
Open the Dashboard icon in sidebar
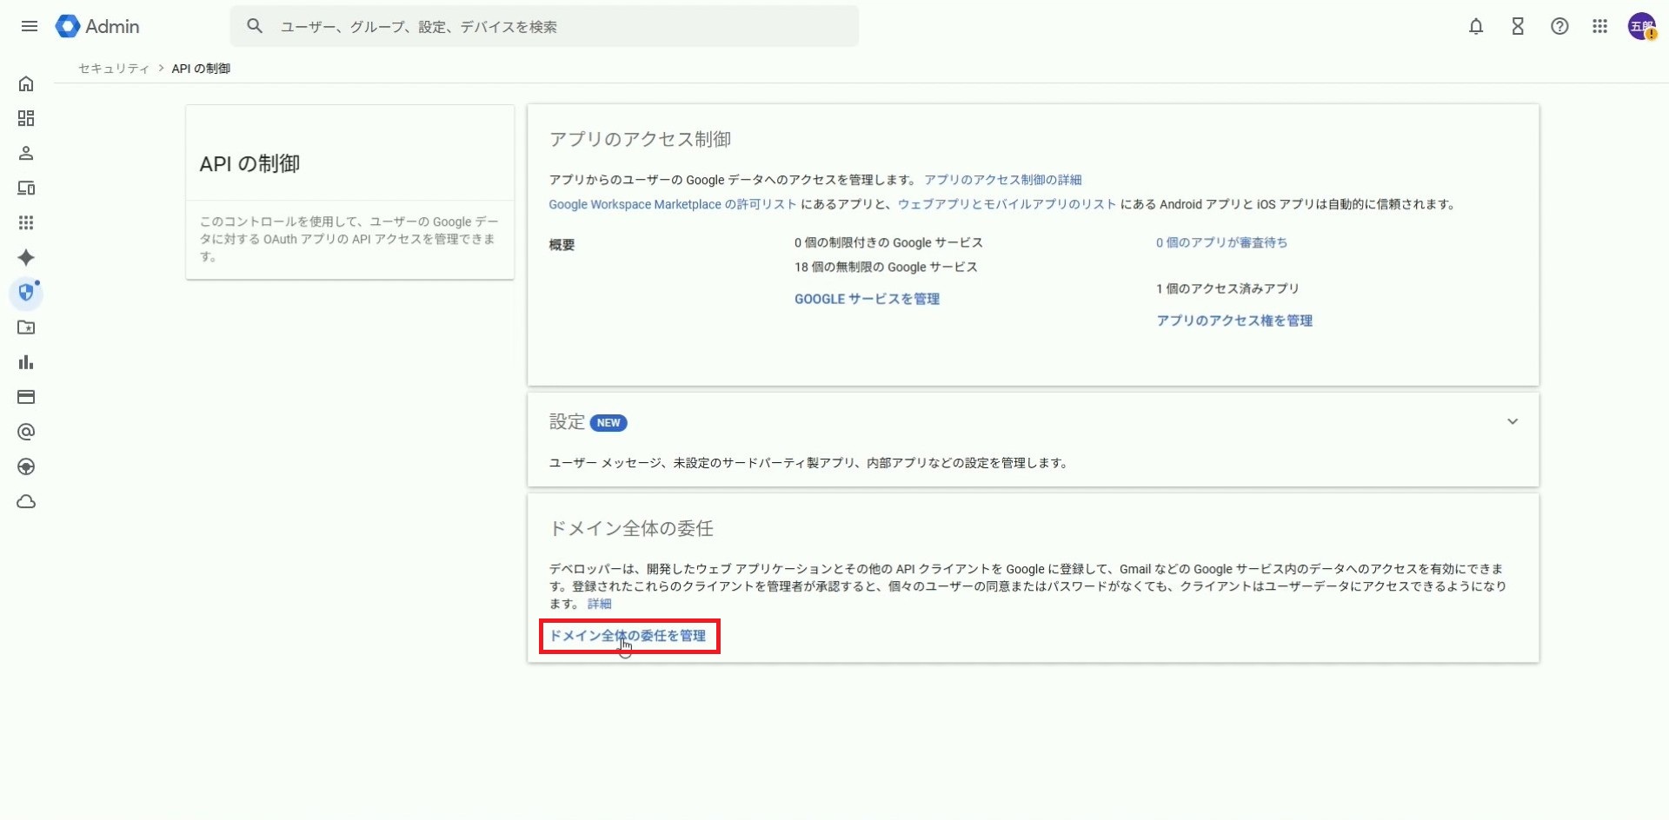point(26,119)
